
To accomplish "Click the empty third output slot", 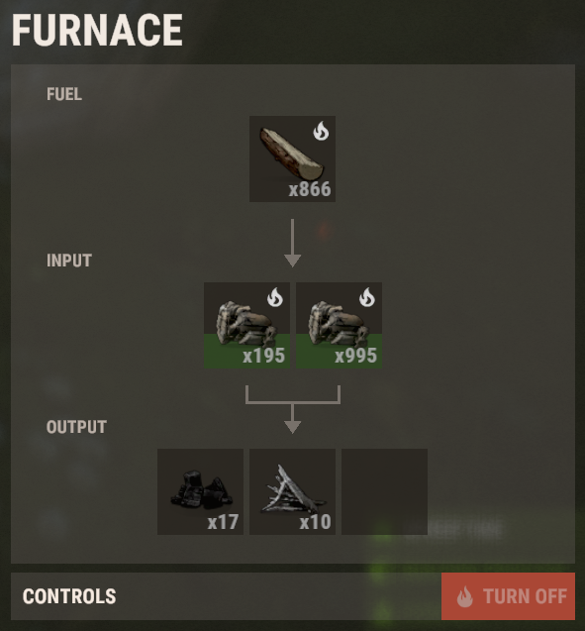I will tap(384, 491).
